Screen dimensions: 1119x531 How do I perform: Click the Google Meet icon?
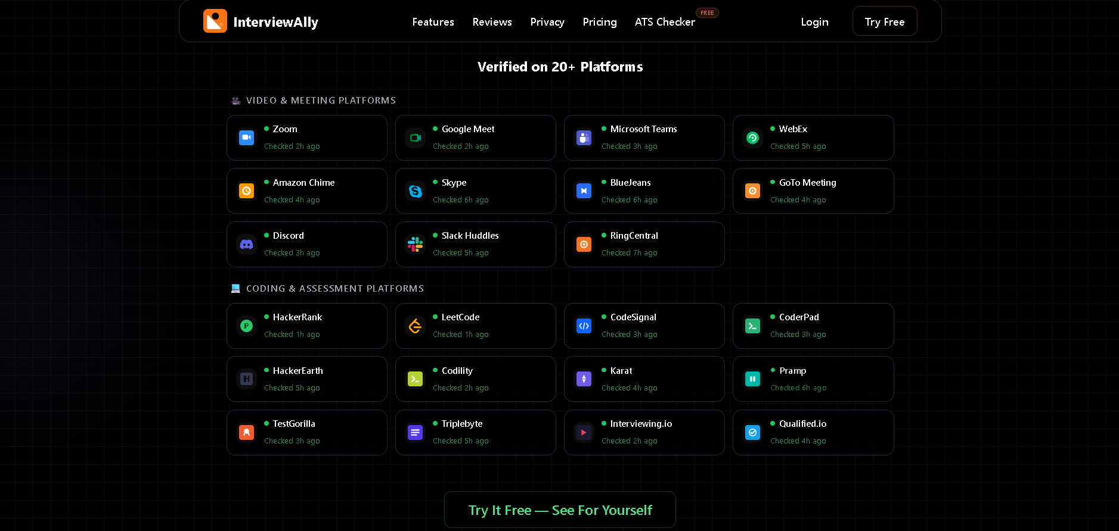coord(415,138)
